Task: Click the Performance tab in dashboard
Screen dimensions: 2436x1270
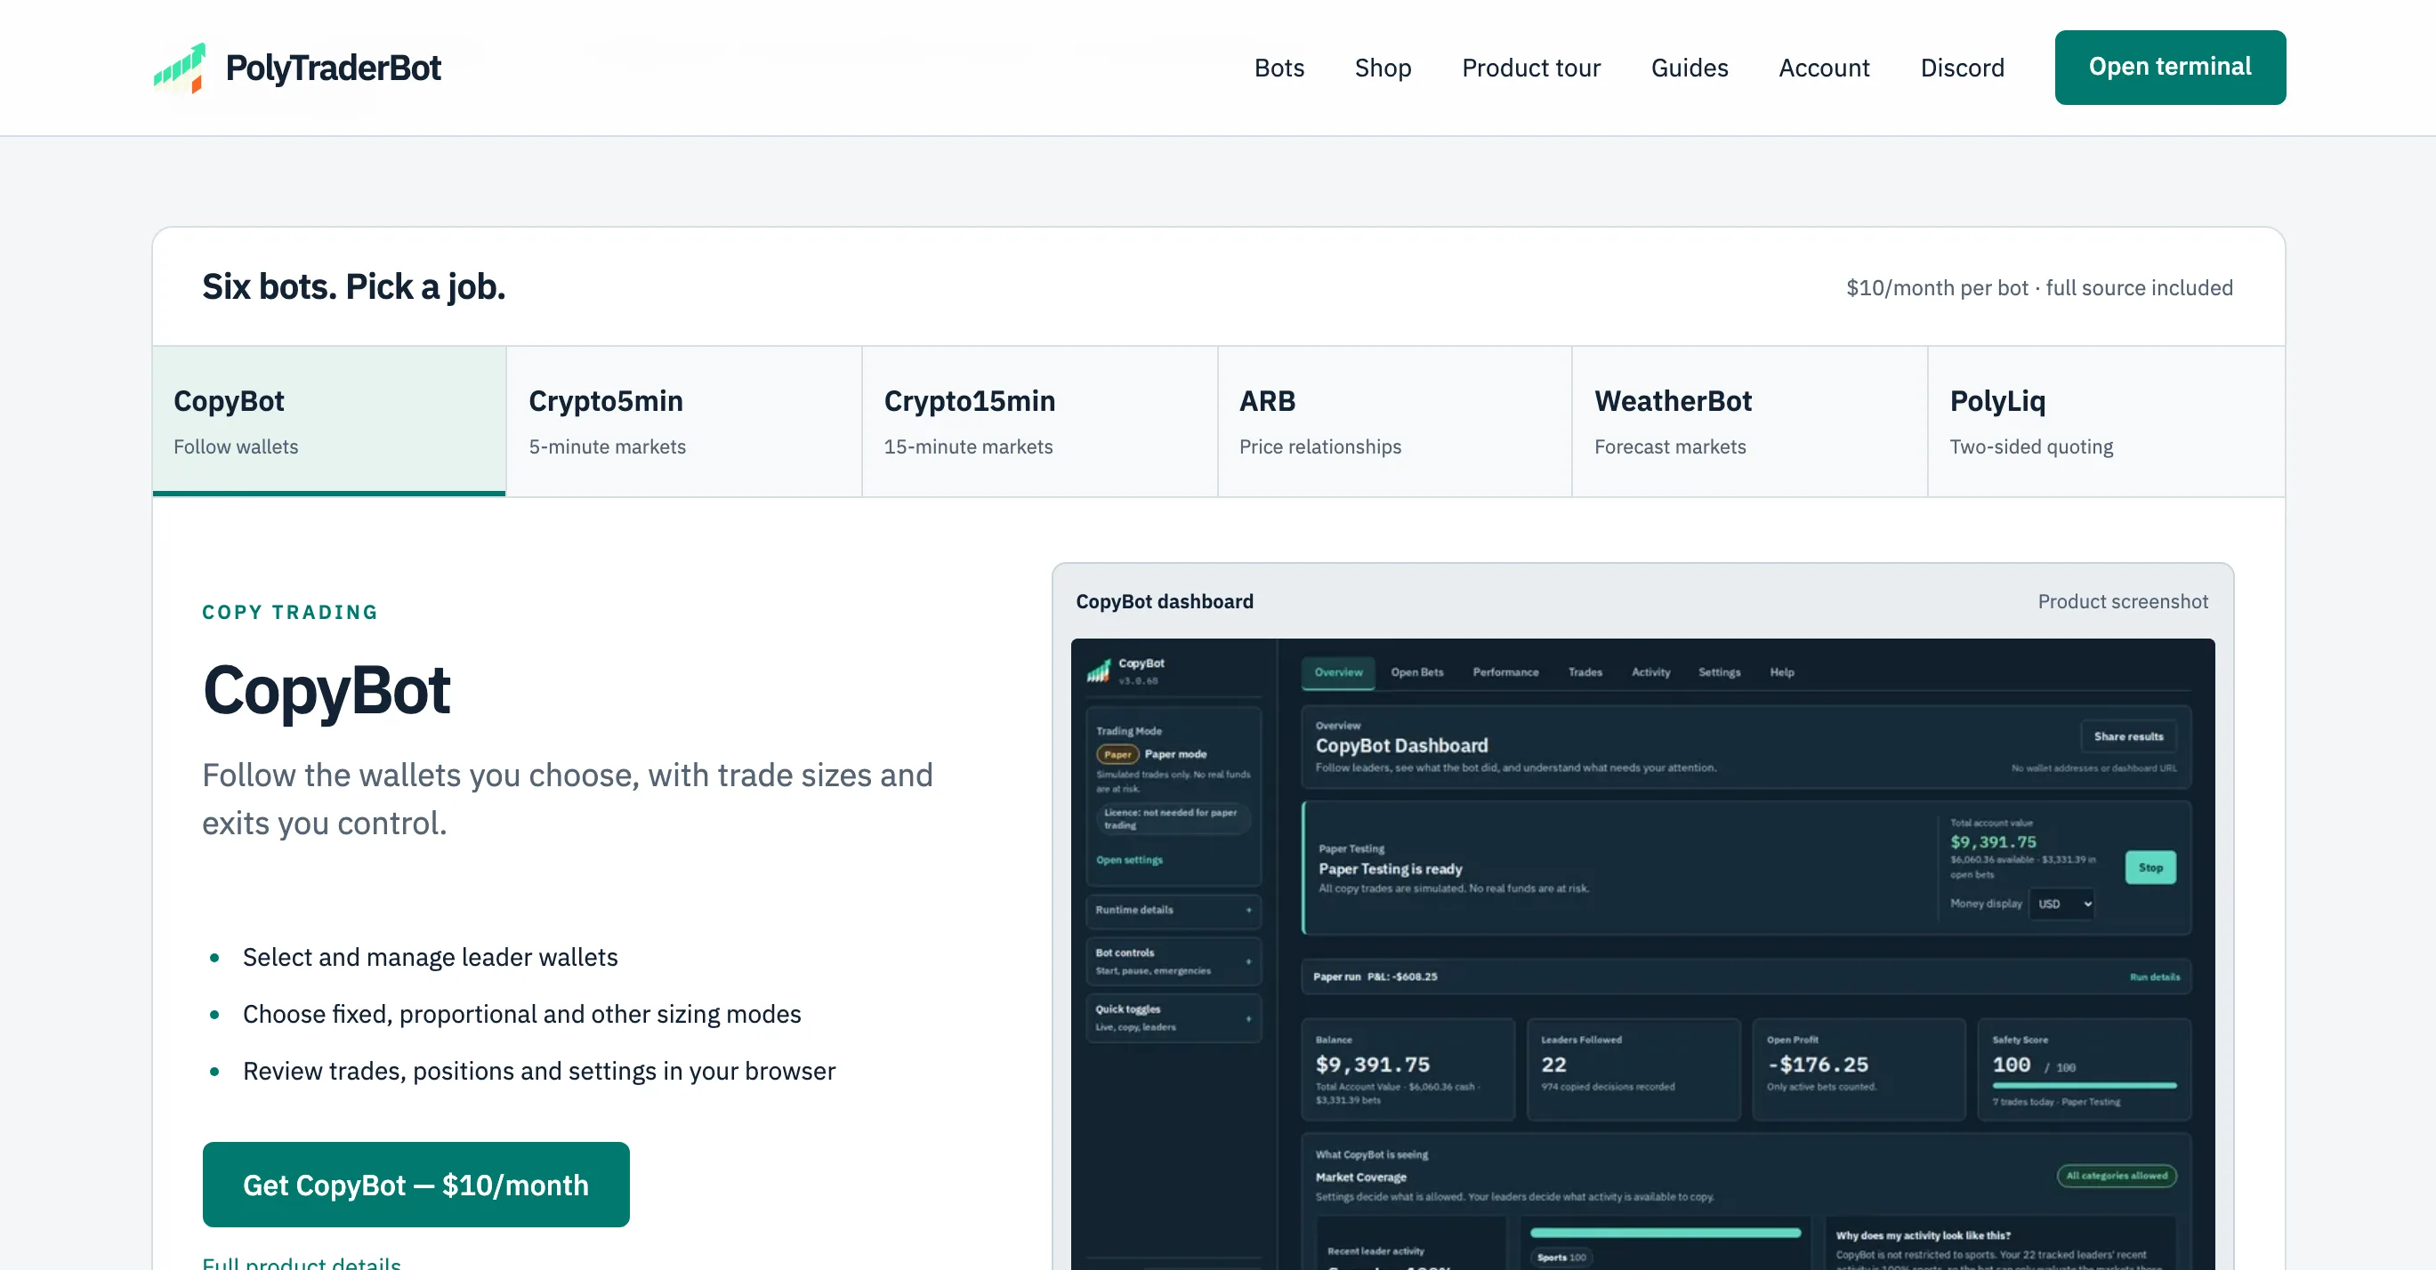Action: 1505,671
